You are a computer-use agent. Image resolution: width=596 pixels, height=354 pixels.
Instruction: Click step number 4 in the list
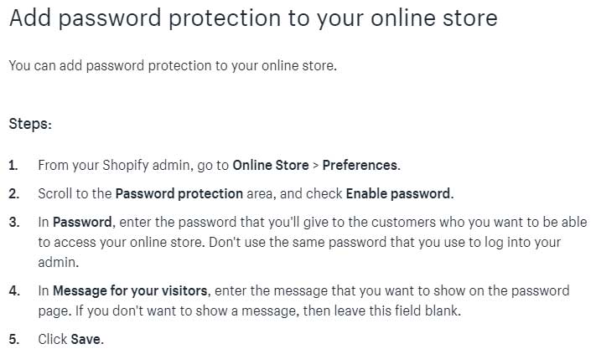pos(13,291)
